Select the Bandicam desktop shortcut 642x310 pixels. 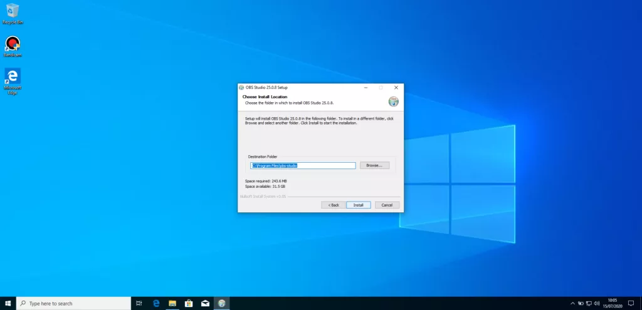coord(12,46)
